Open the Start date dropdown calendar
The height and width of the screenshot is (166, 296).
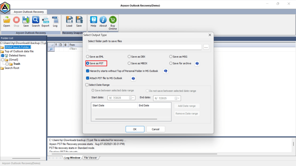point(132,98)
